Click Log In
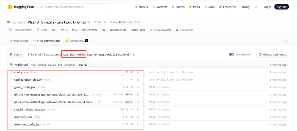 268,7
